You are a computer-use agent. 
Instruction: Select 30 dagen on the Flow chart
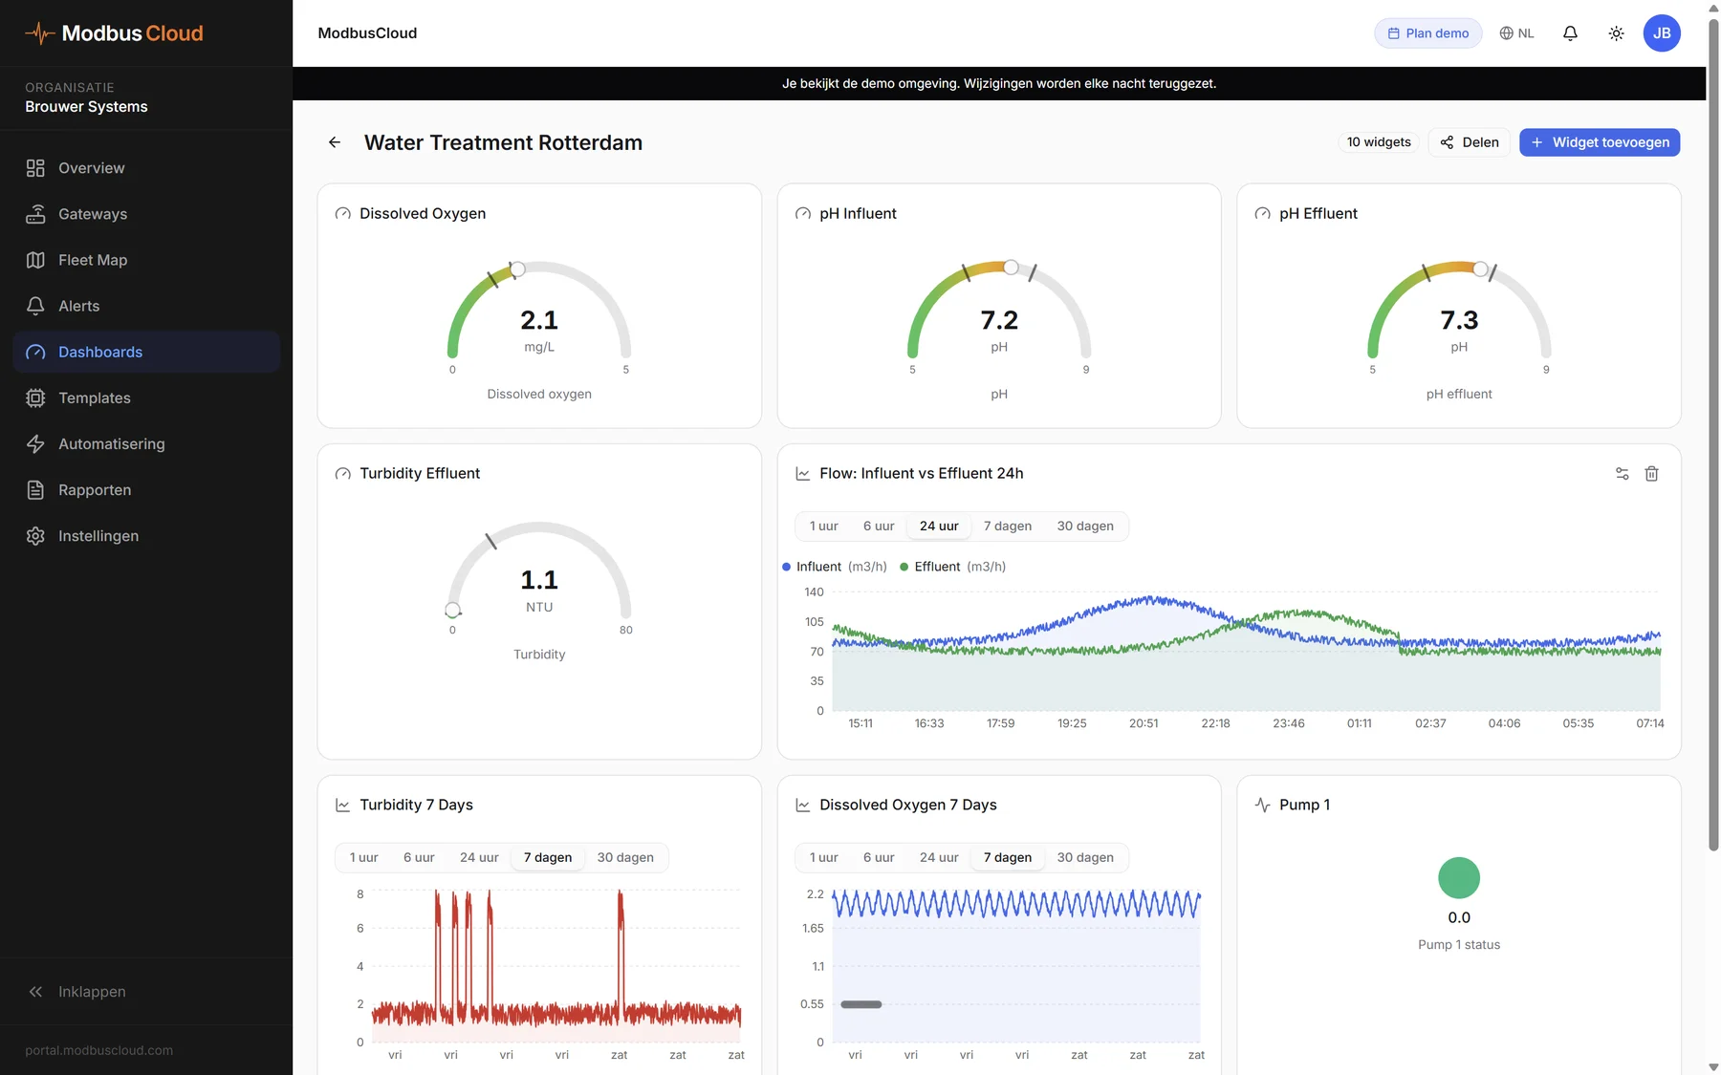1085,527
